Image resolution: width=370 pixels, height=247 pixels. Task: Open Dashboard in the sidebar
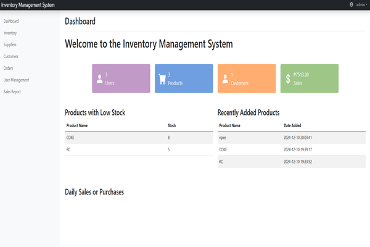pos(11,21)
